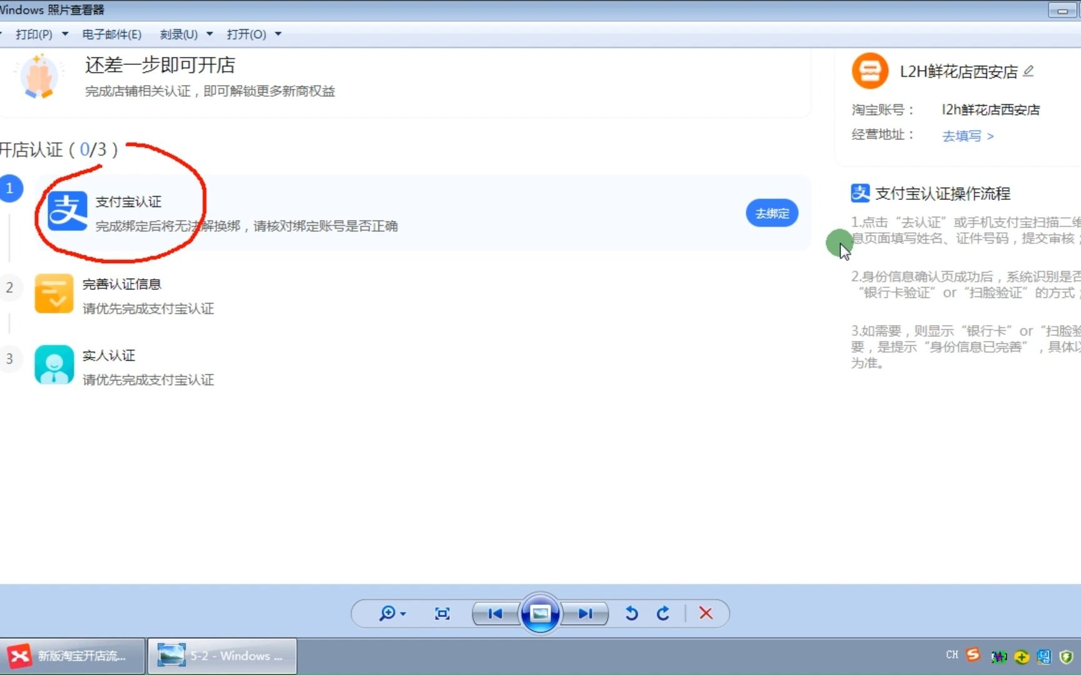Click the step number 1 circle
1081x675 pixels.
[10, 188]
